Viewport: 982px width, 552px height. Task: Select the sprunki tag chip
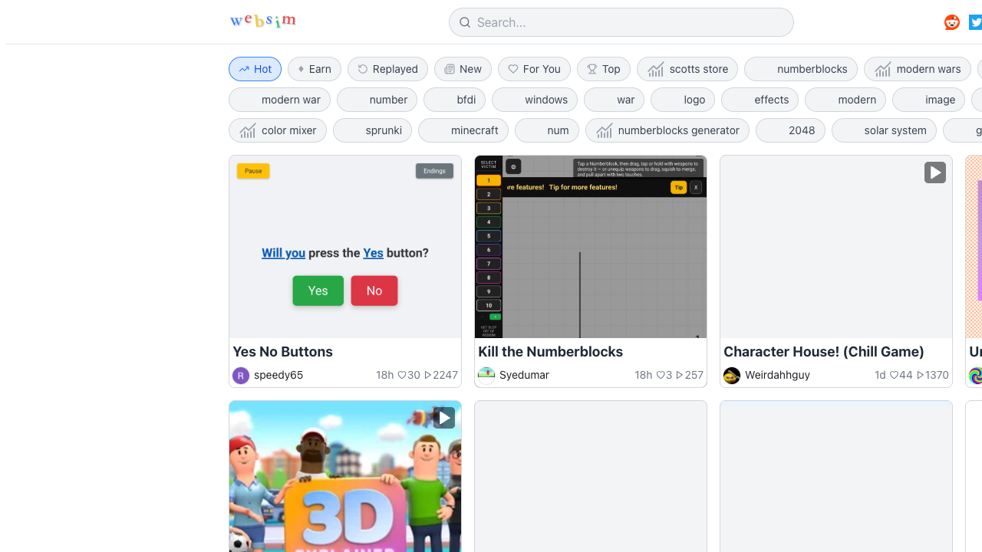point(372,130)
